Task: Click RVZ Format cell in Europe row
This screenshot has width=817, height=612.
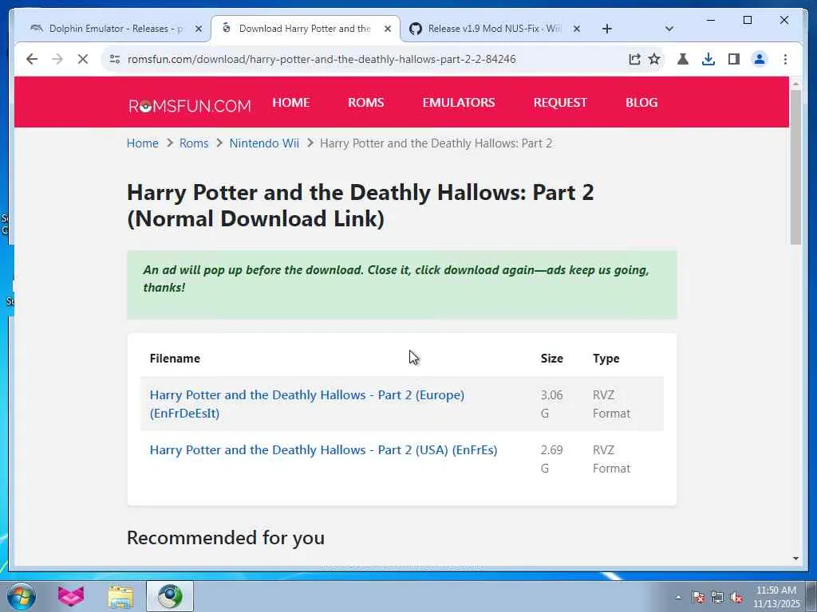Action: 611,404
